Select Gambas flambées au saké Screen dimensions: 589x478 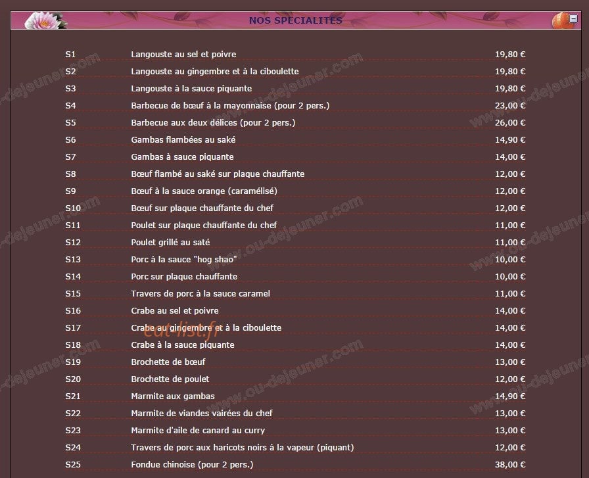pos(183,140)
